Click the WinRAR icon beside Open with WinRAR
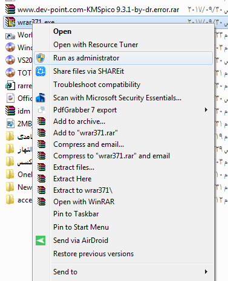The height and width of the screenshot is (281, 228). click(42, 202)
